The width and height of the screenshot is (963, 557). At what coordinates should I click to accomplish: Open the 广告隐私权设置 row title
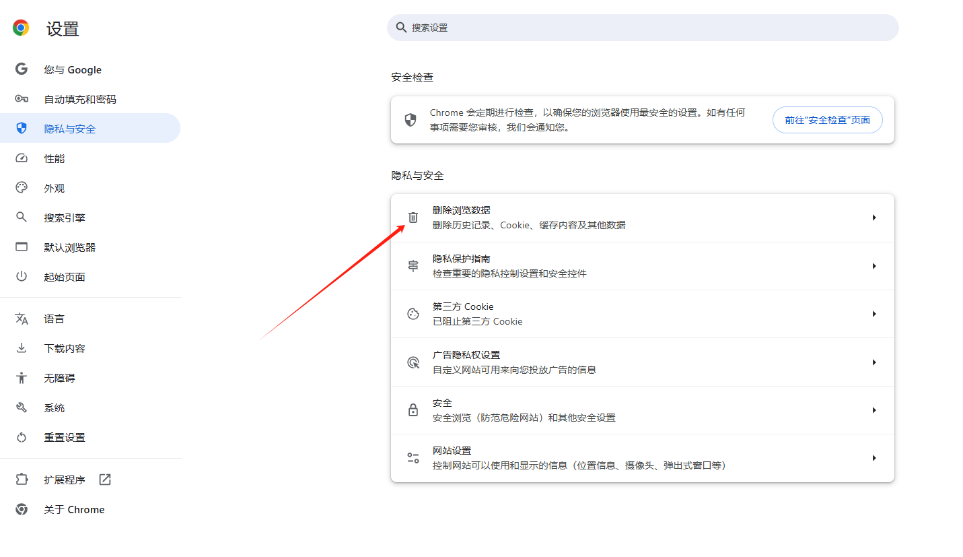point(466,355)
